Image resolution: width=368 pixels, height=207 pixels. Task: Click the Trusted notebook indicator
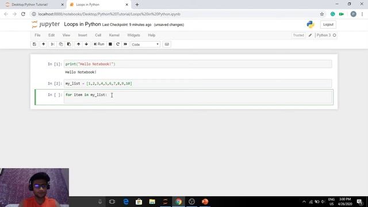[298, 35]
